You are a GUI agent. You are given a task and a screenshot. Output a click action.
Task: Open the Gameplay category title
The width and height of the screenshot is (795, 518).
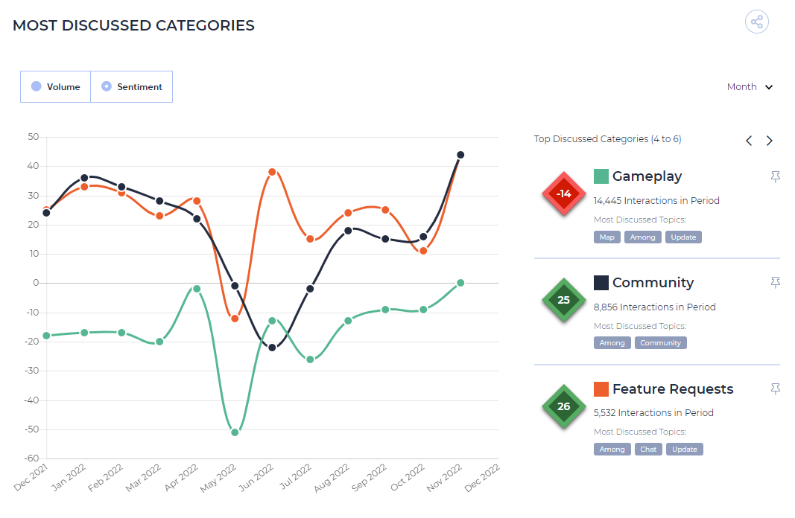[647, 176]
